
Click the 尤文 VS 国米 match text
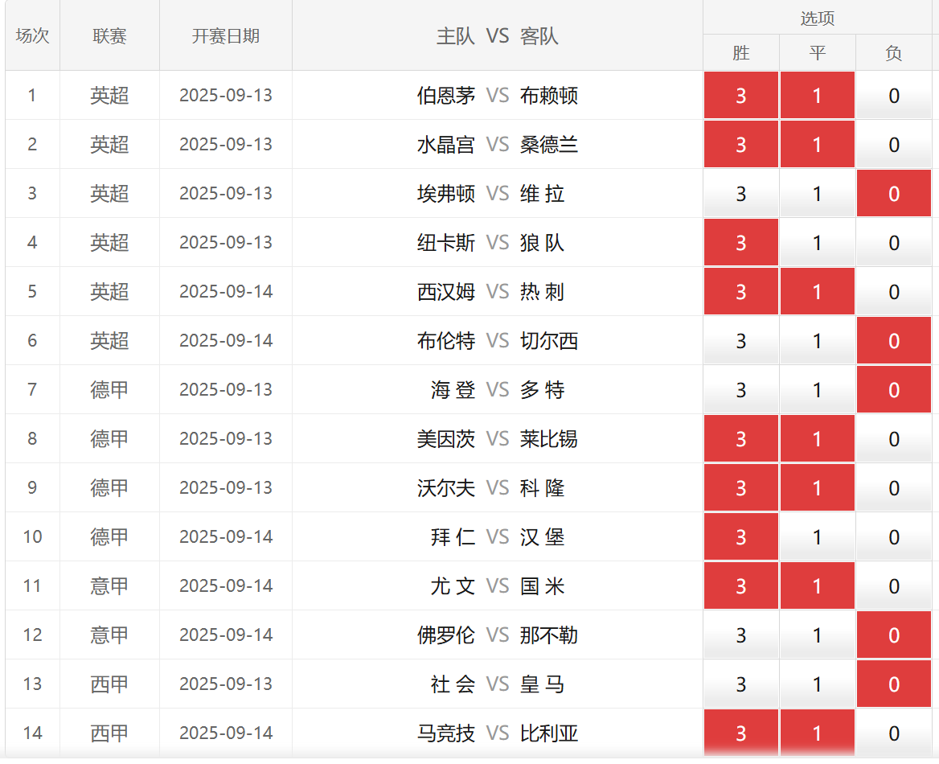(497, 586)
